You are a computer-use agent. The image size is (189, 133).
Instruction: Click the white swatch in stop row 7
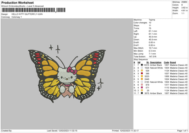(142, 82)
